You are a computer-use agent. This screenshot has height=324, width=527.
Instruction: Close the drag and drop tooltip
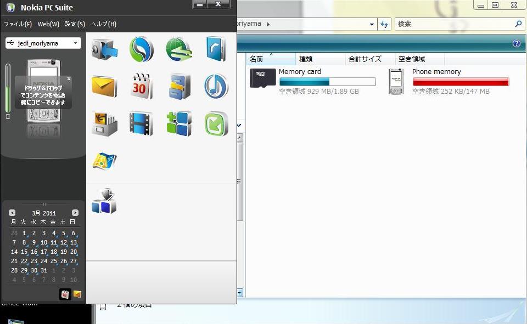tap(69, 78)
